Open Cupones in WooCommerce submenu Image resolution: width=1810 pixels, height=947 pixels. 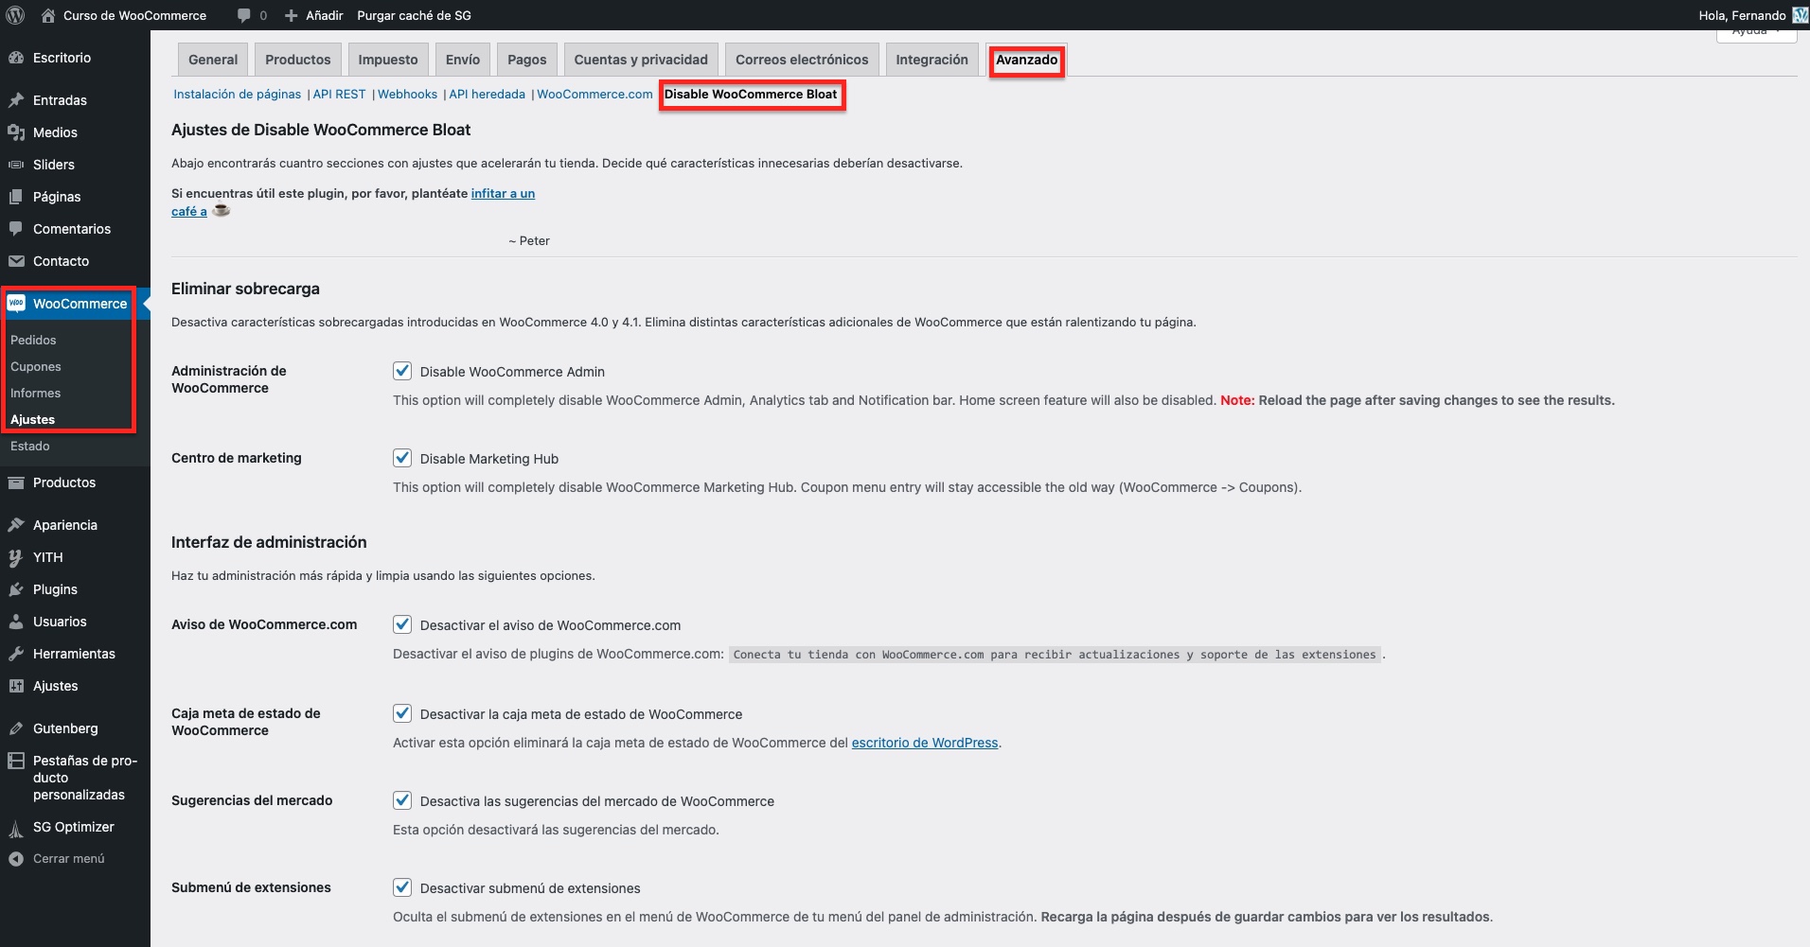(x=36, y=366)
